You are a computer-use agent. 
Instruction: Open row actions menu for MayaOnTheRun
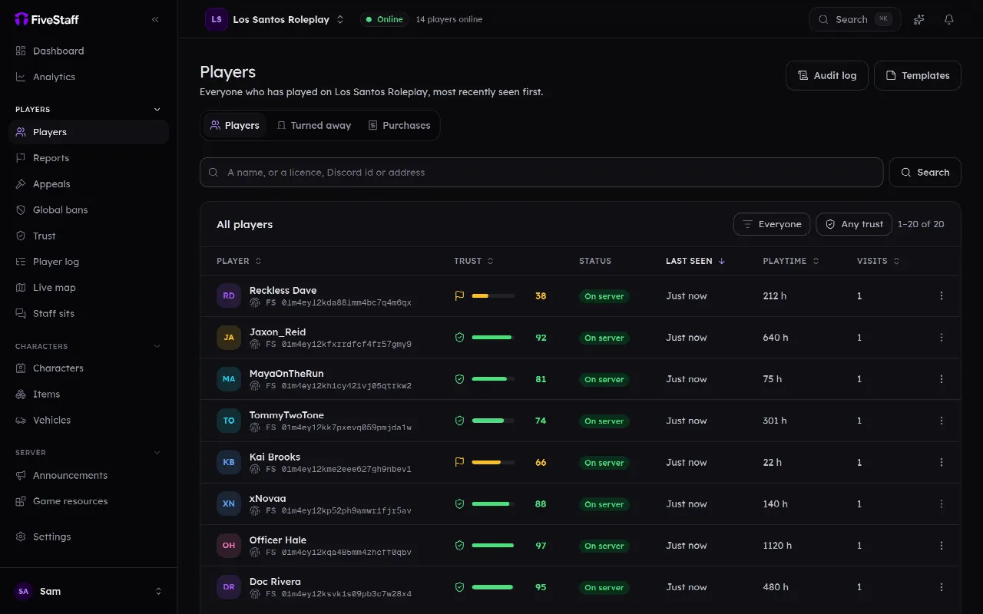942,379
